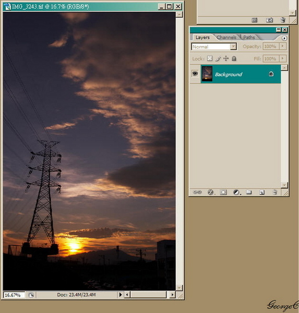Viewport: 299px width, 313px height.
Task: Click the Add layer mask icon
Action: click(x=223, y=192)
